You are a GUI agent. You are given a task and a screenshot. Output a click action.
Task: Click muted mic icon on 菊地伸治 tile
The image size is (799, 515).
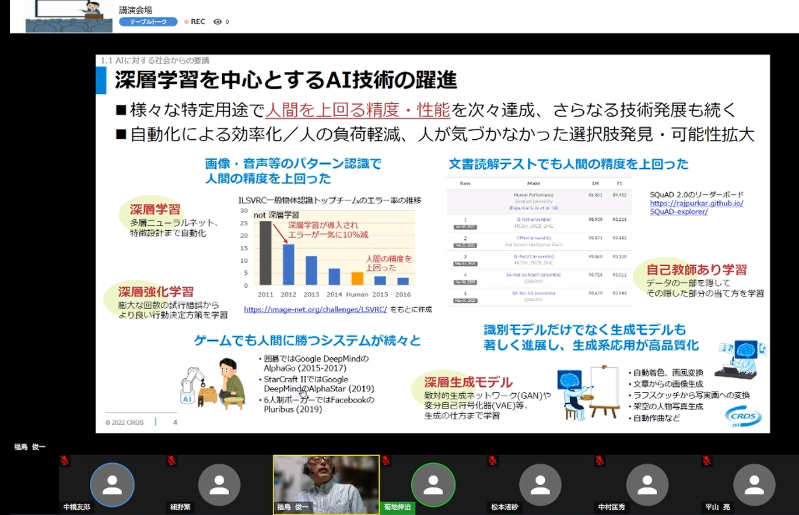tap(386, 461)
